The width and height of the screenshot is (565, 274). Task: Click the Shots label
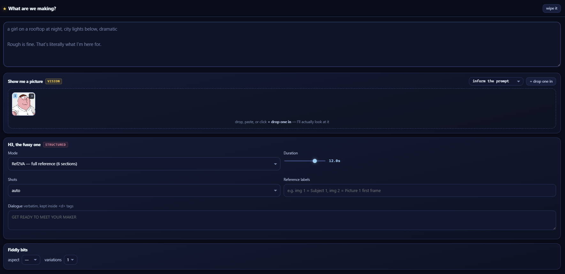point(12,180)
